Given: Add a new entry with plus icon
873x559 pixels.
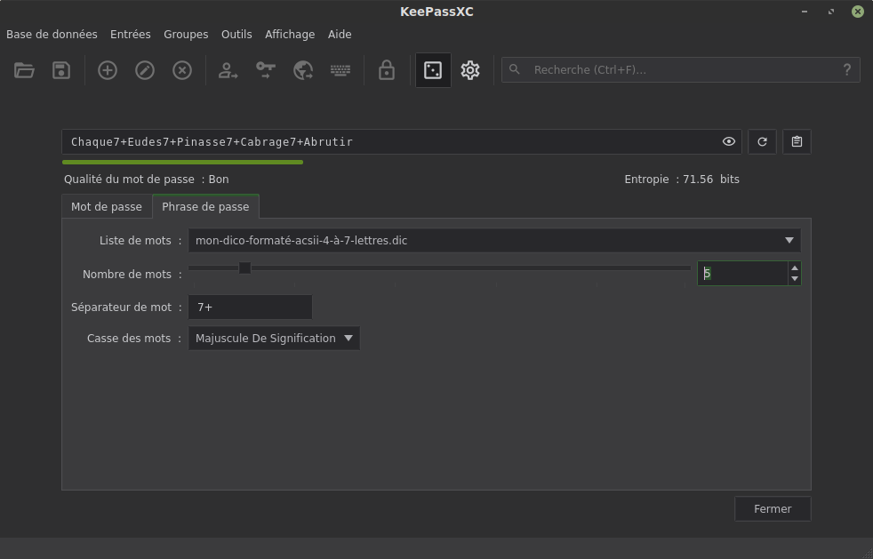Looking at the screenshot, I should click(x=108, y=70).
